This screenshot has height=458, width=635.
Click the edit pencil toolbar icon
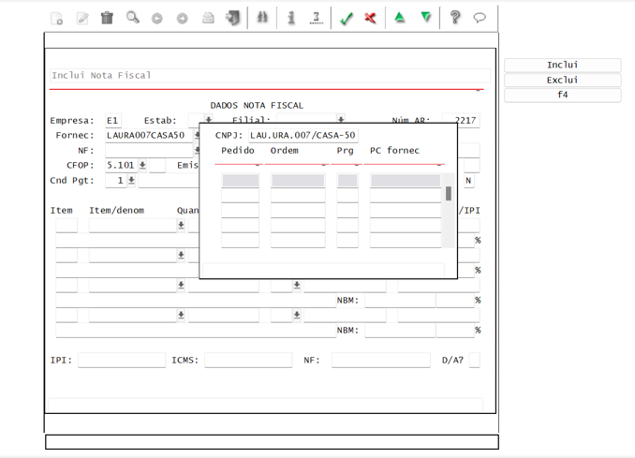click(x=82, y=18)
